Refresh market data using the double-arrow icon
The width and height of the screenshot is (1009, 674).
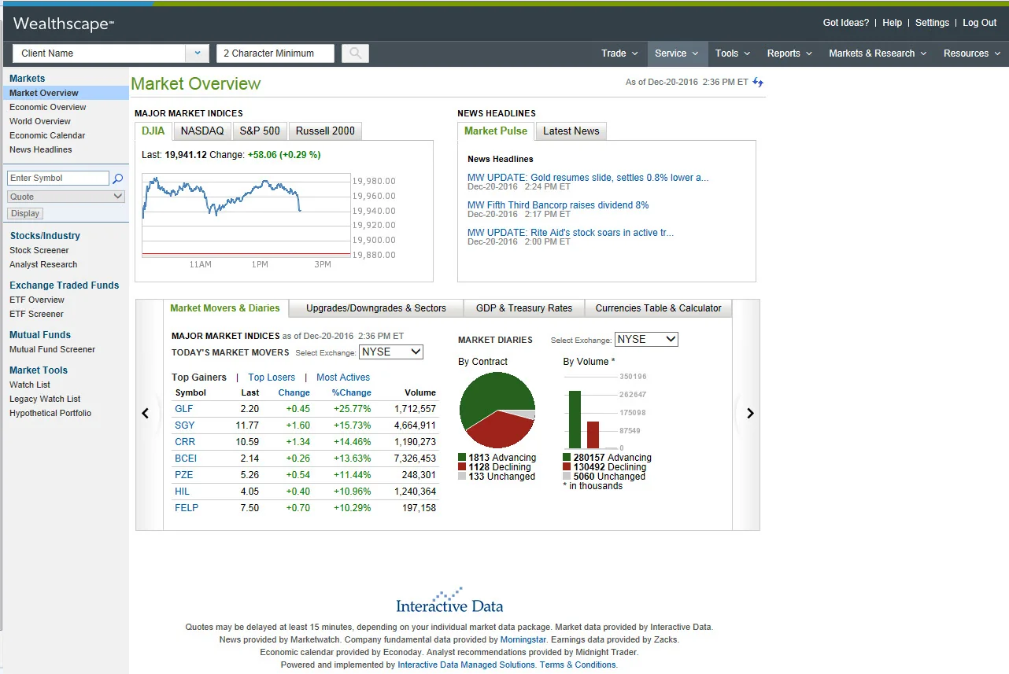[x=756, y=81]
